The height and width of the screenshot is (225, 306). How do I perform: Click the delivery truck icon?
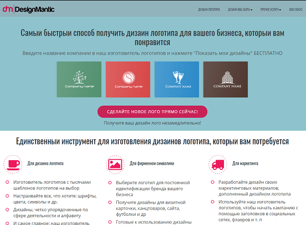click(x=218, y=164)
